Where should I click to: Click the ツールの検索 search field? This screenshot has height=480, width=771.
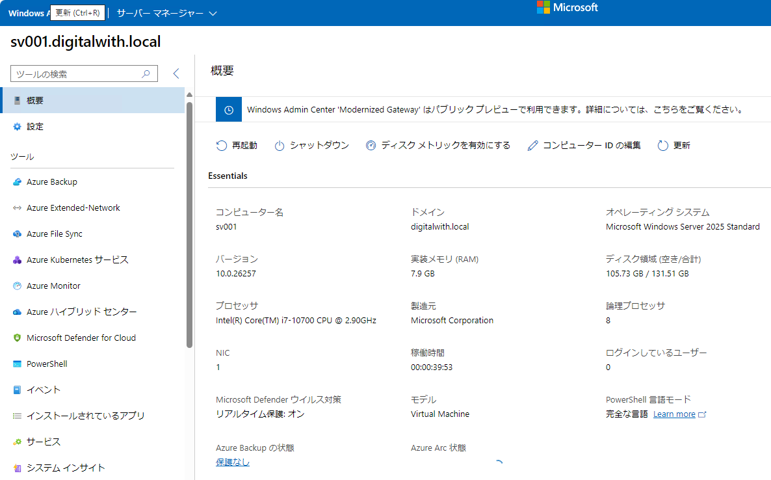[84, 73]
